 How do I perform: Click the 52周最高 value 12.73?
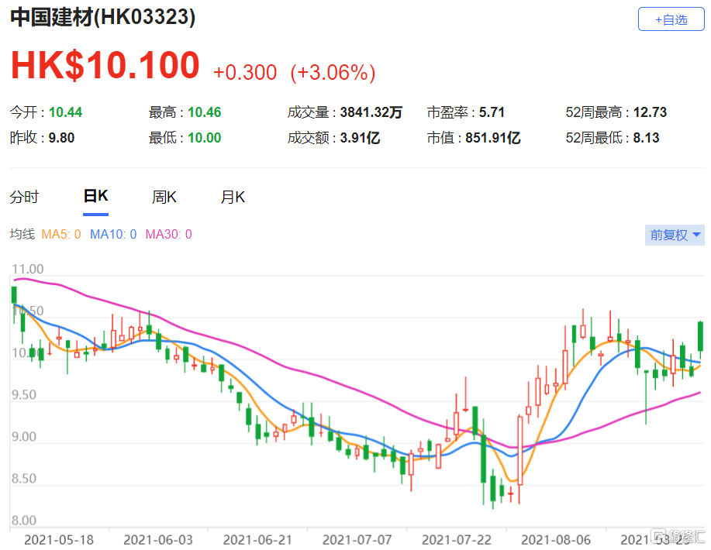click(x=651, y=112)
